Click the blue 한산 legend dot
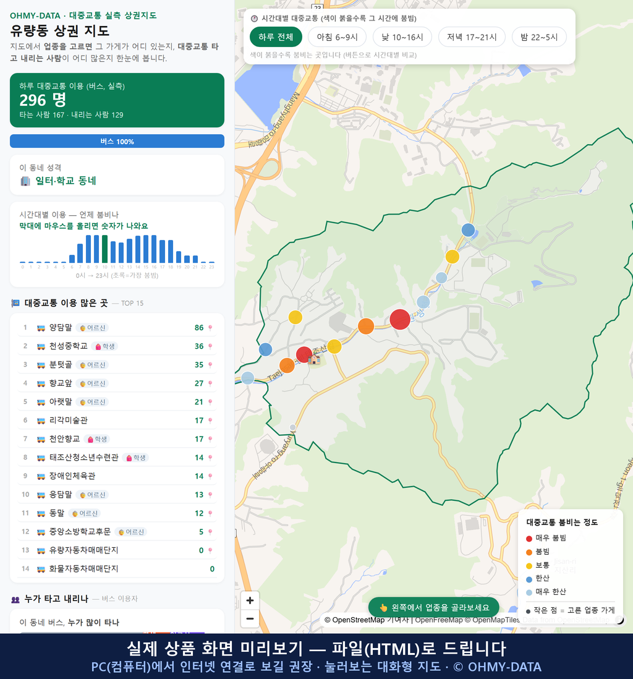633x679 pixels. 529,579
